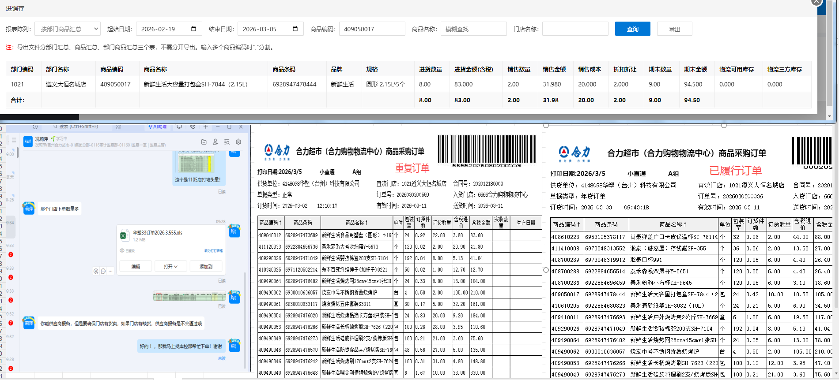Click the 导出 export button
Viewport: 839px width, 380px height.
(674, 29)
